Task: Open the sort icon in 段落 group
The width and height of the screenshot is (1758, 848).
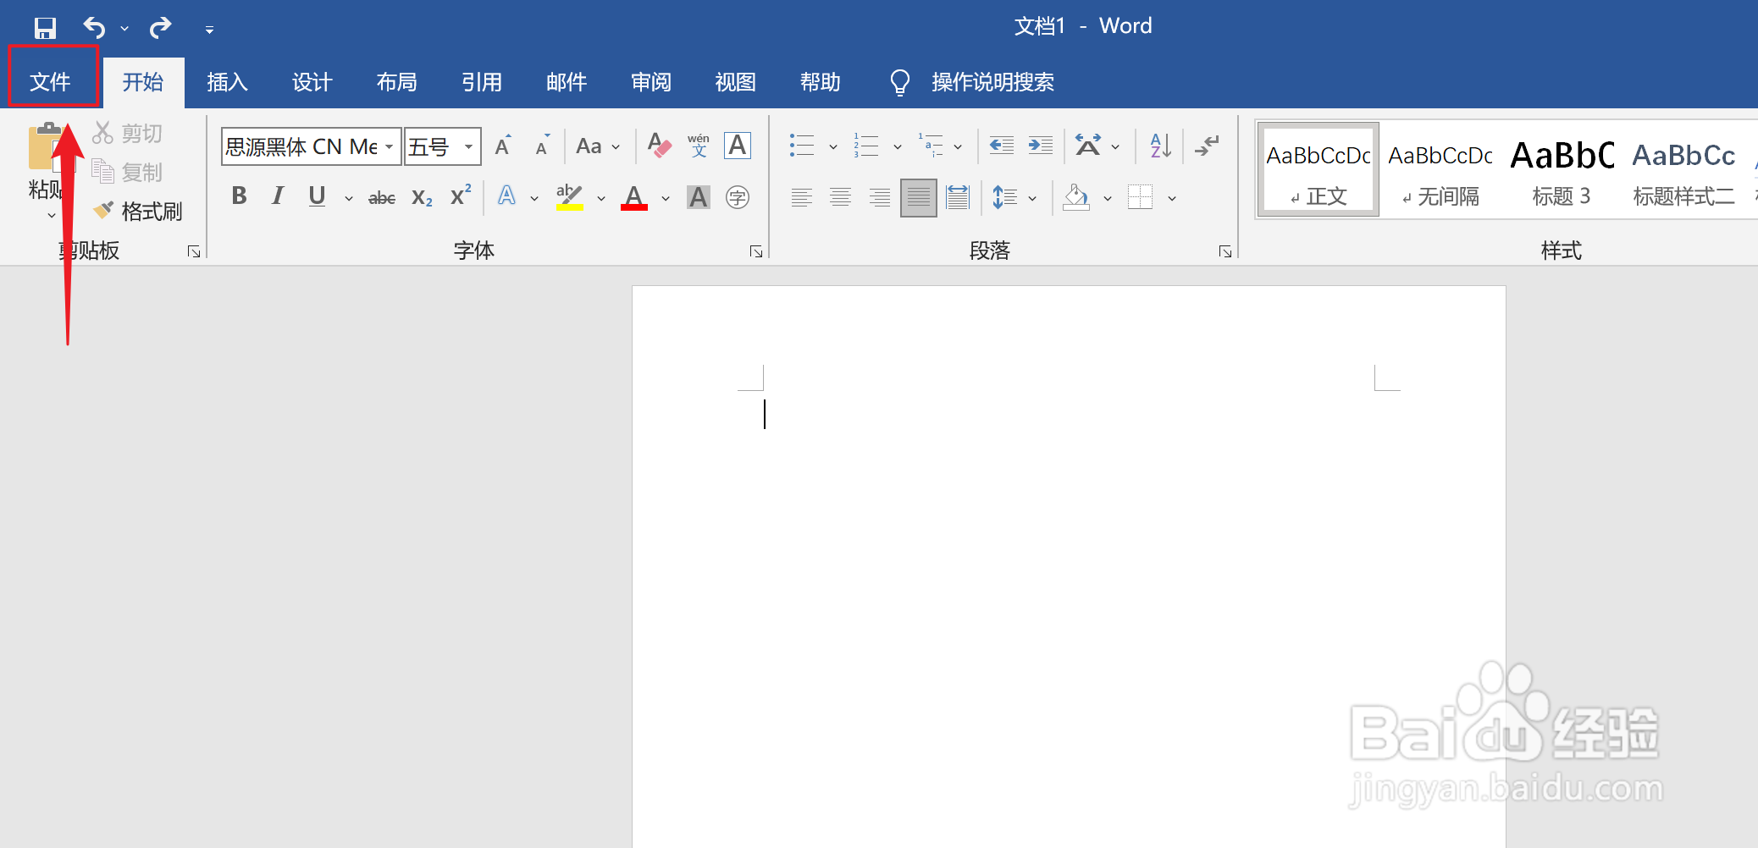Action: click(x=1159, y=146)
